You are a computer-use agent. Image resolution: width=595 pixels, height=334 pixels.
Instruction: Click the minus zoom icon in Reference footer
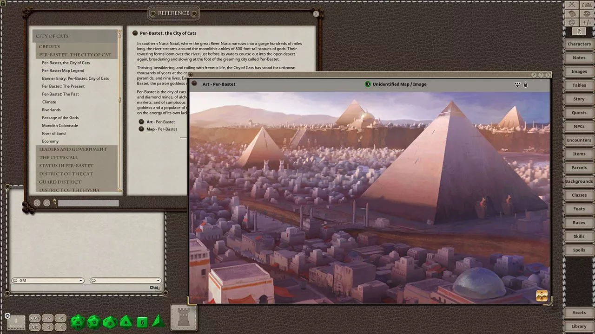tap(46, 203)
